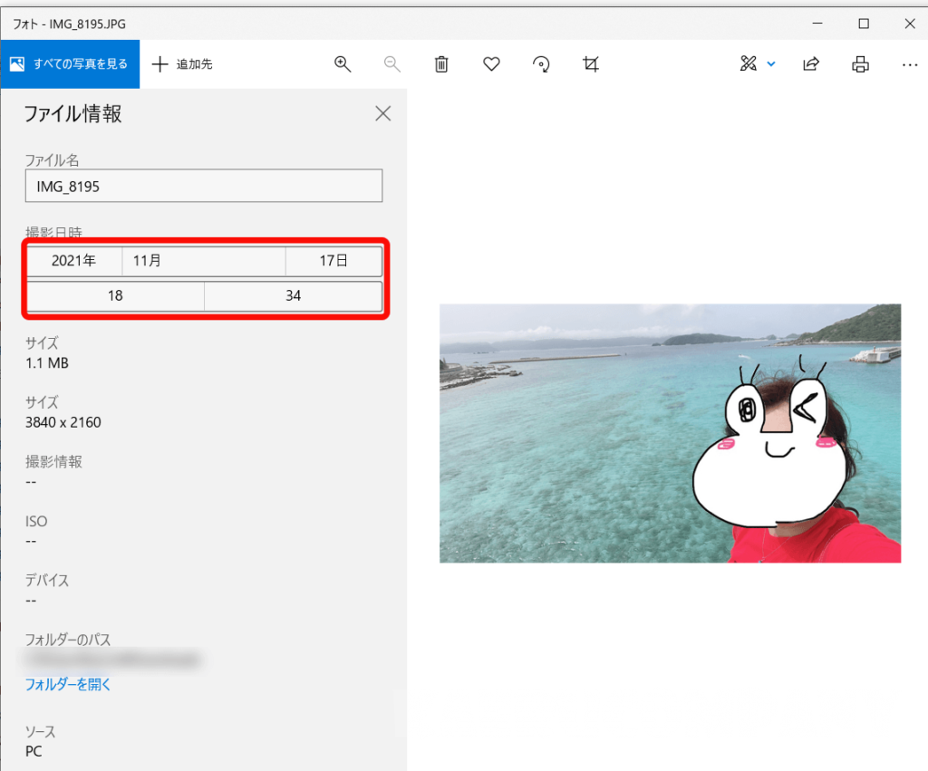The image size is (928, 771).
Task: Click the zoom out magnifier icon
Action: [x=392, y=64]
